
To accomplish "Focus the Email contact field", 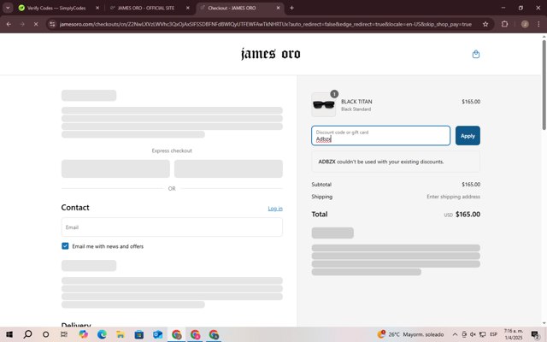I will click(x=172, y=227).
